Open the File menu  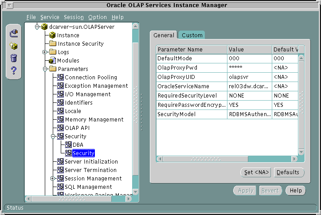[31, 17]
